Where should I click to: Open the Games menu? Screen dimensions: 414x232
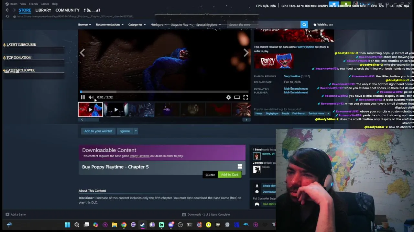click(45, 4)
